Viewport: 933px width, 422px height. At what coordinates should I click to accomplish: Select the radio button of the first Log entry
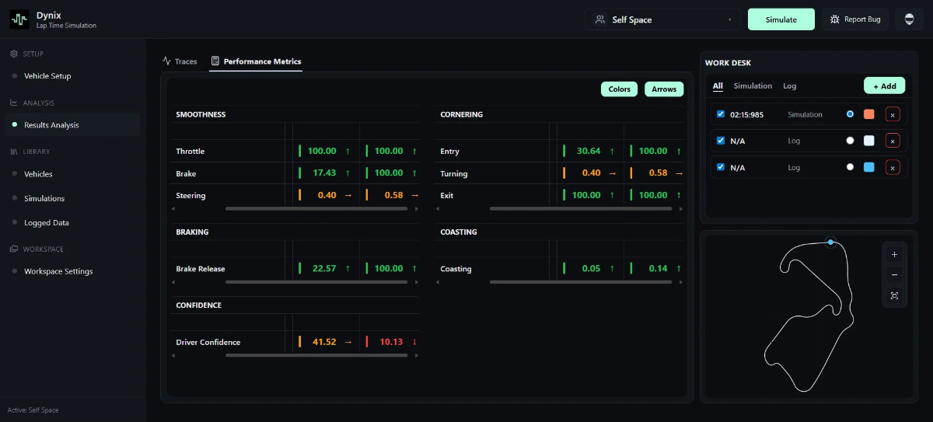(x=850, y=141)
